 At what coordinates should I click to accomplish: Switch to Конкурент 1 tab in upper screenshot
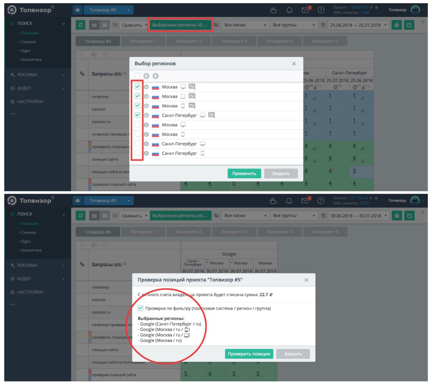143,41
